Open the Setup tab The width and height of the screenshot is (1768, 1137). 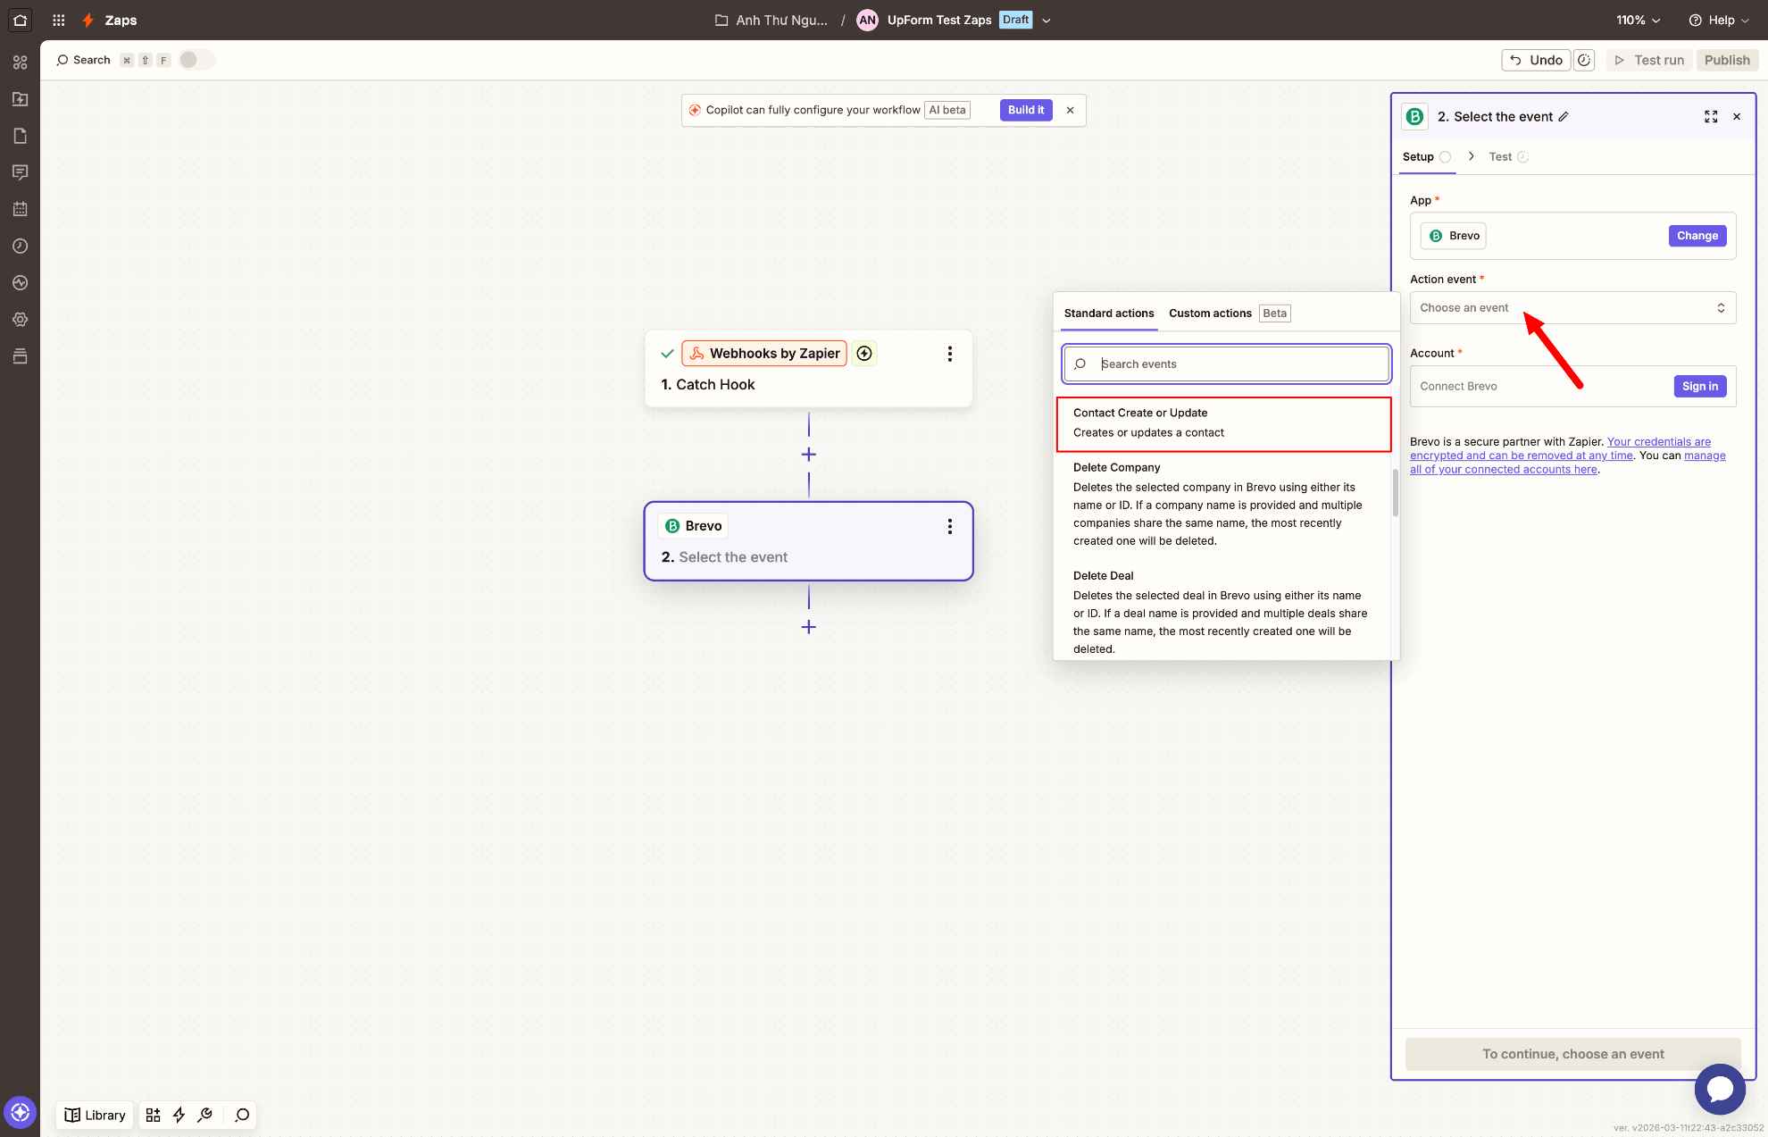point(1426,157)
